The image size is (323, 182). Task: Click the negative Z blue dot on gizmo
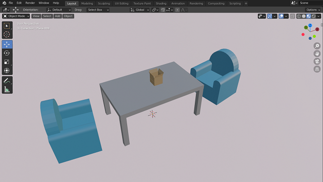310,38
